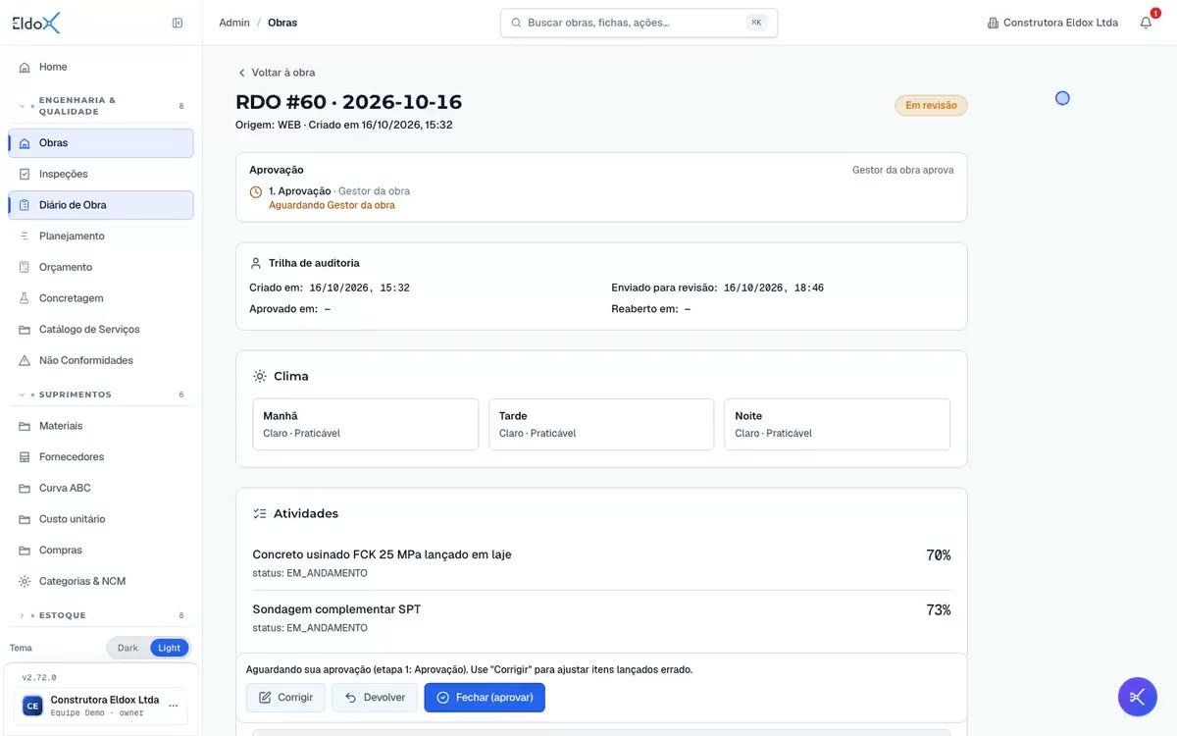Click the Admin breadcrumb
Viewport: 1177px width, 736px height.
(x=234, y=23)
